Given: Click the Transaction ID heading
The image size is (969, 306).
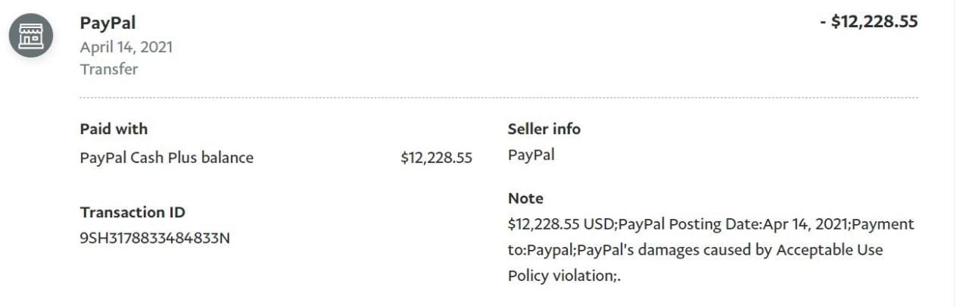Looking at the screenshot, I should (132, 212).
